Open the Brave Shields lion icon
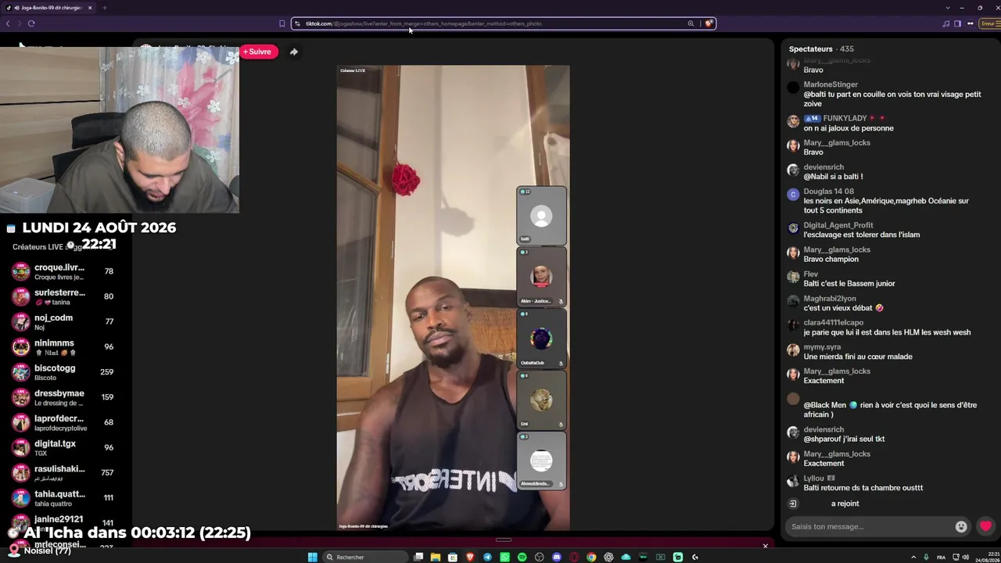The height and width of the screenshot is (563, 1001). (709, 23)
